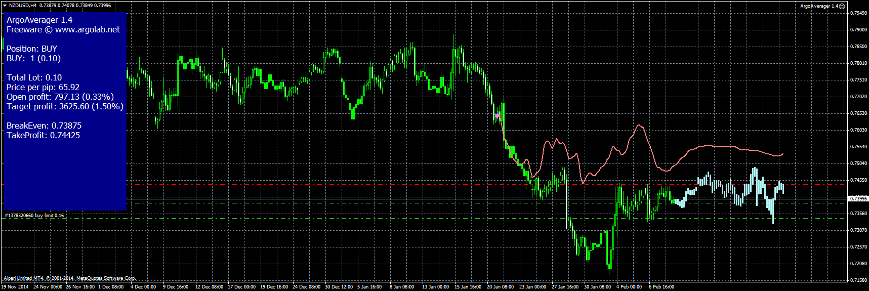Click time axis label '30 Jan 08:00'
This screenshot has width=869, height=291.
tap(598, 287)
